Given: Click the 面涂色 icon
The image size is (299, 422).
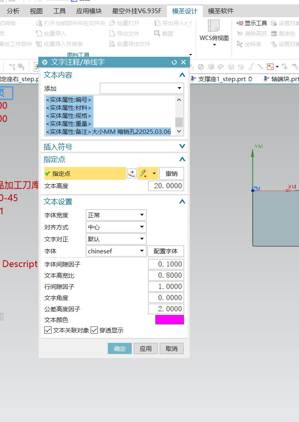Looking at the screenshot, I should click(x=274, y=34).
